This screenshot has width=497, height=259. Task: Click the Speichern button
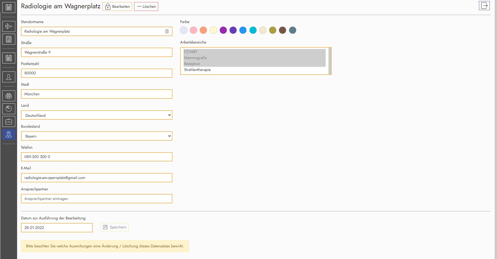click(x=114, y=227)
